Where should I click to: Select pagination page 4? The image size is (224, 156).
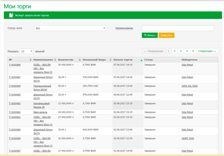[x=187, y=51]
